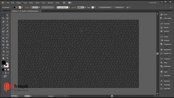Image resolution: width=174 pixels, height=98 pixels.
Task: Select the Lasso tool
Action: click(7, 18)
